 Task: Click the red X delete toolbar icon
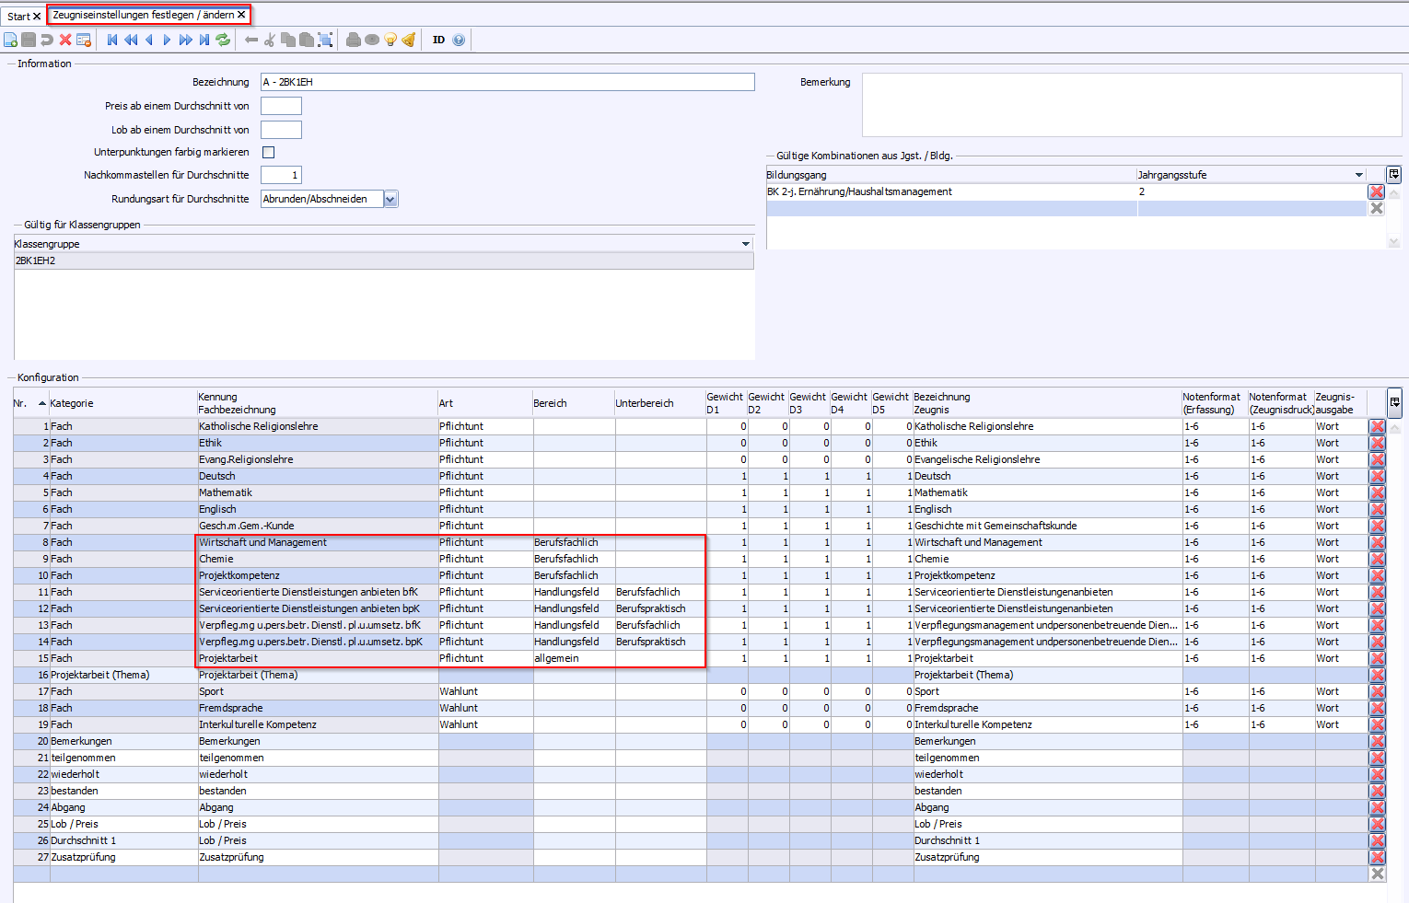pyautogui.click(x=65, y=40)
